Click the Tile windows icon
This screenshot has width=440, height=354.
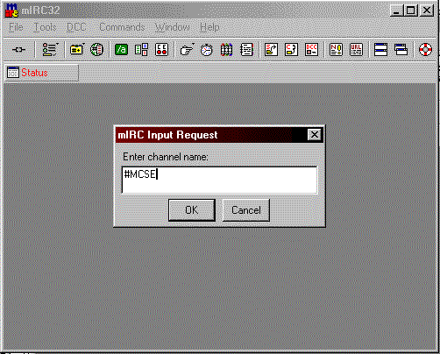tap(380, 50)
